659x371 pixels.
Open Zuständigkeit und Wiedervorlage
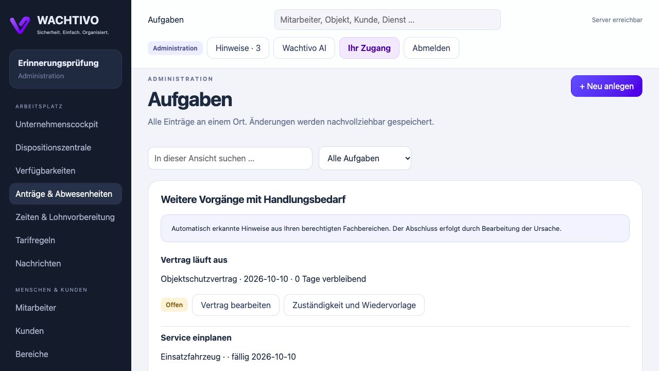[x=354, y=305]
